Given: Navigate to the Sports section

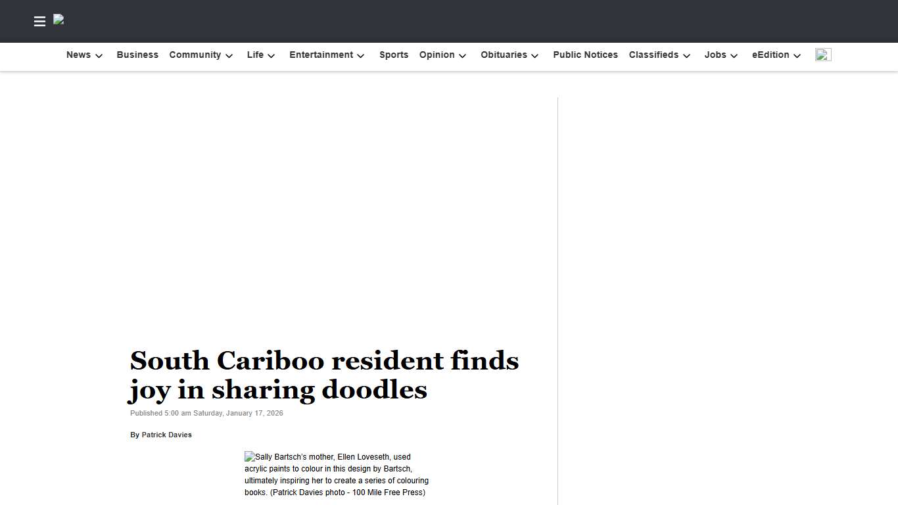Looking at the screenshot, I should tap(394, 55).
